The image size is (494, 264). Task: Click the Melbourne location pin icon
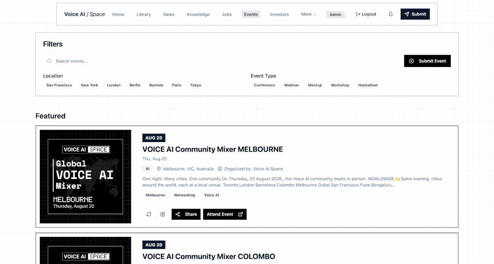coord(159,169)
